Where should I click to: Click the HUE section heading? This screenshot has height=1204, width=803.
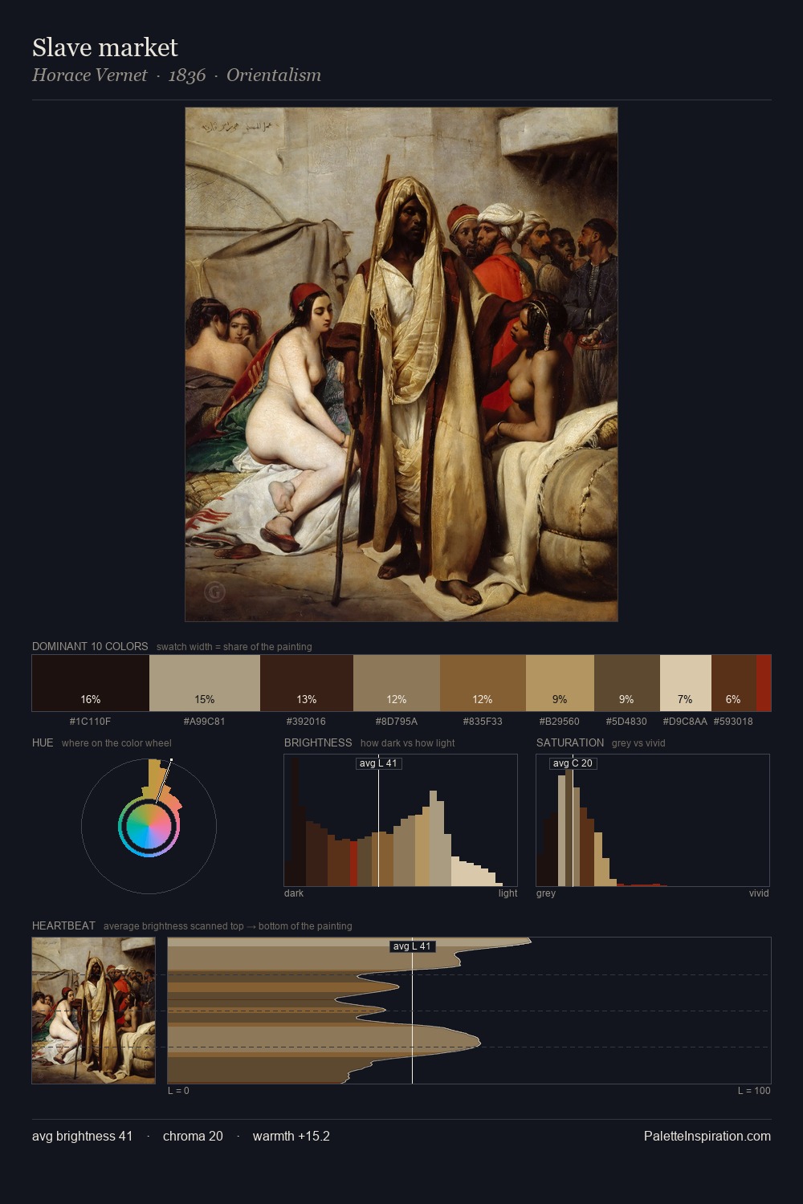[x=43, y=742]
